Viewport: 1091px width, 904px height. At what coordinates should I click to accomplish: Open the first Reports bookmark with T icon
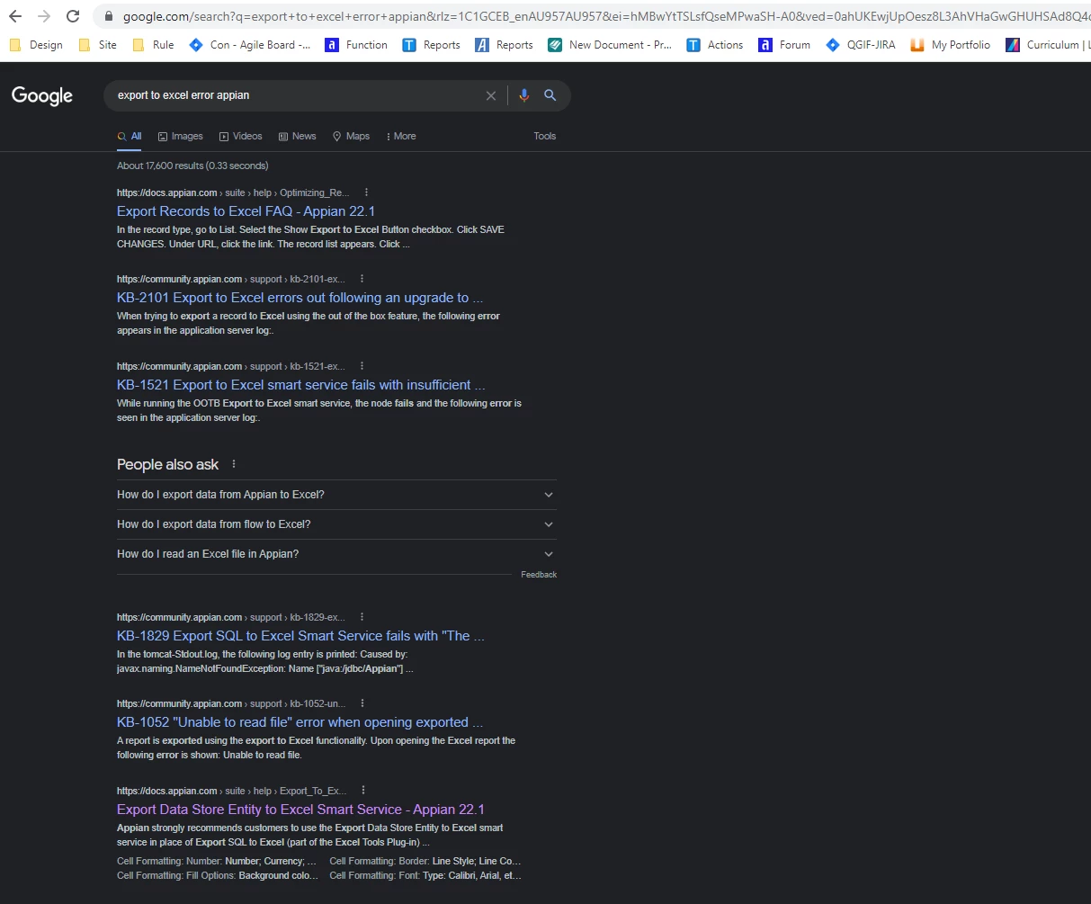point(431,45)
